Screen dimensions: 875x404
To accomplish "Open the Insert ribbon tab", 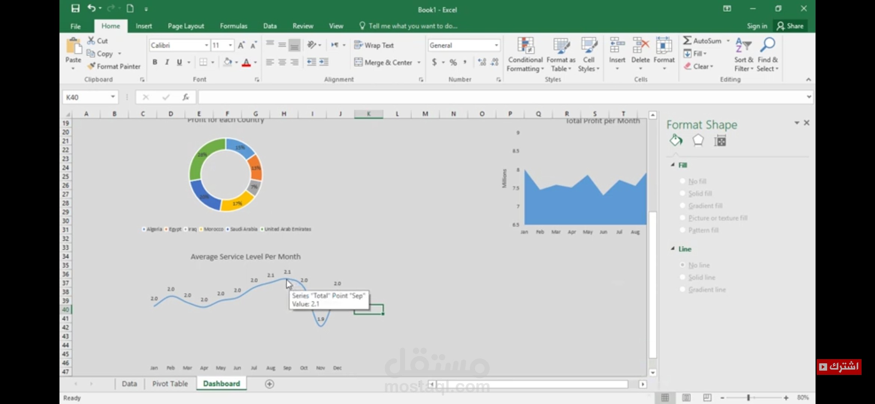I will 144,26.
